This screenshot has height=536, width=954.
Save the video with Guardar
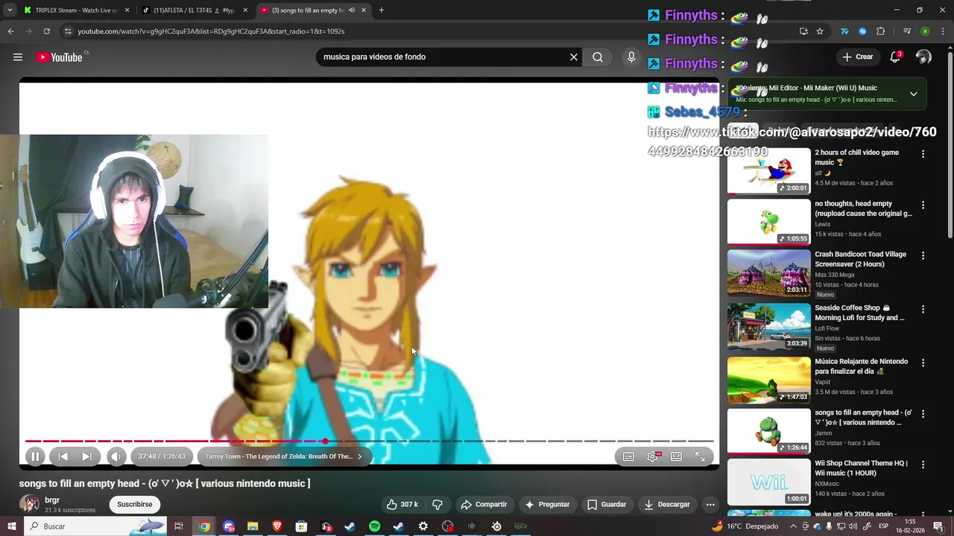[607, 504]
